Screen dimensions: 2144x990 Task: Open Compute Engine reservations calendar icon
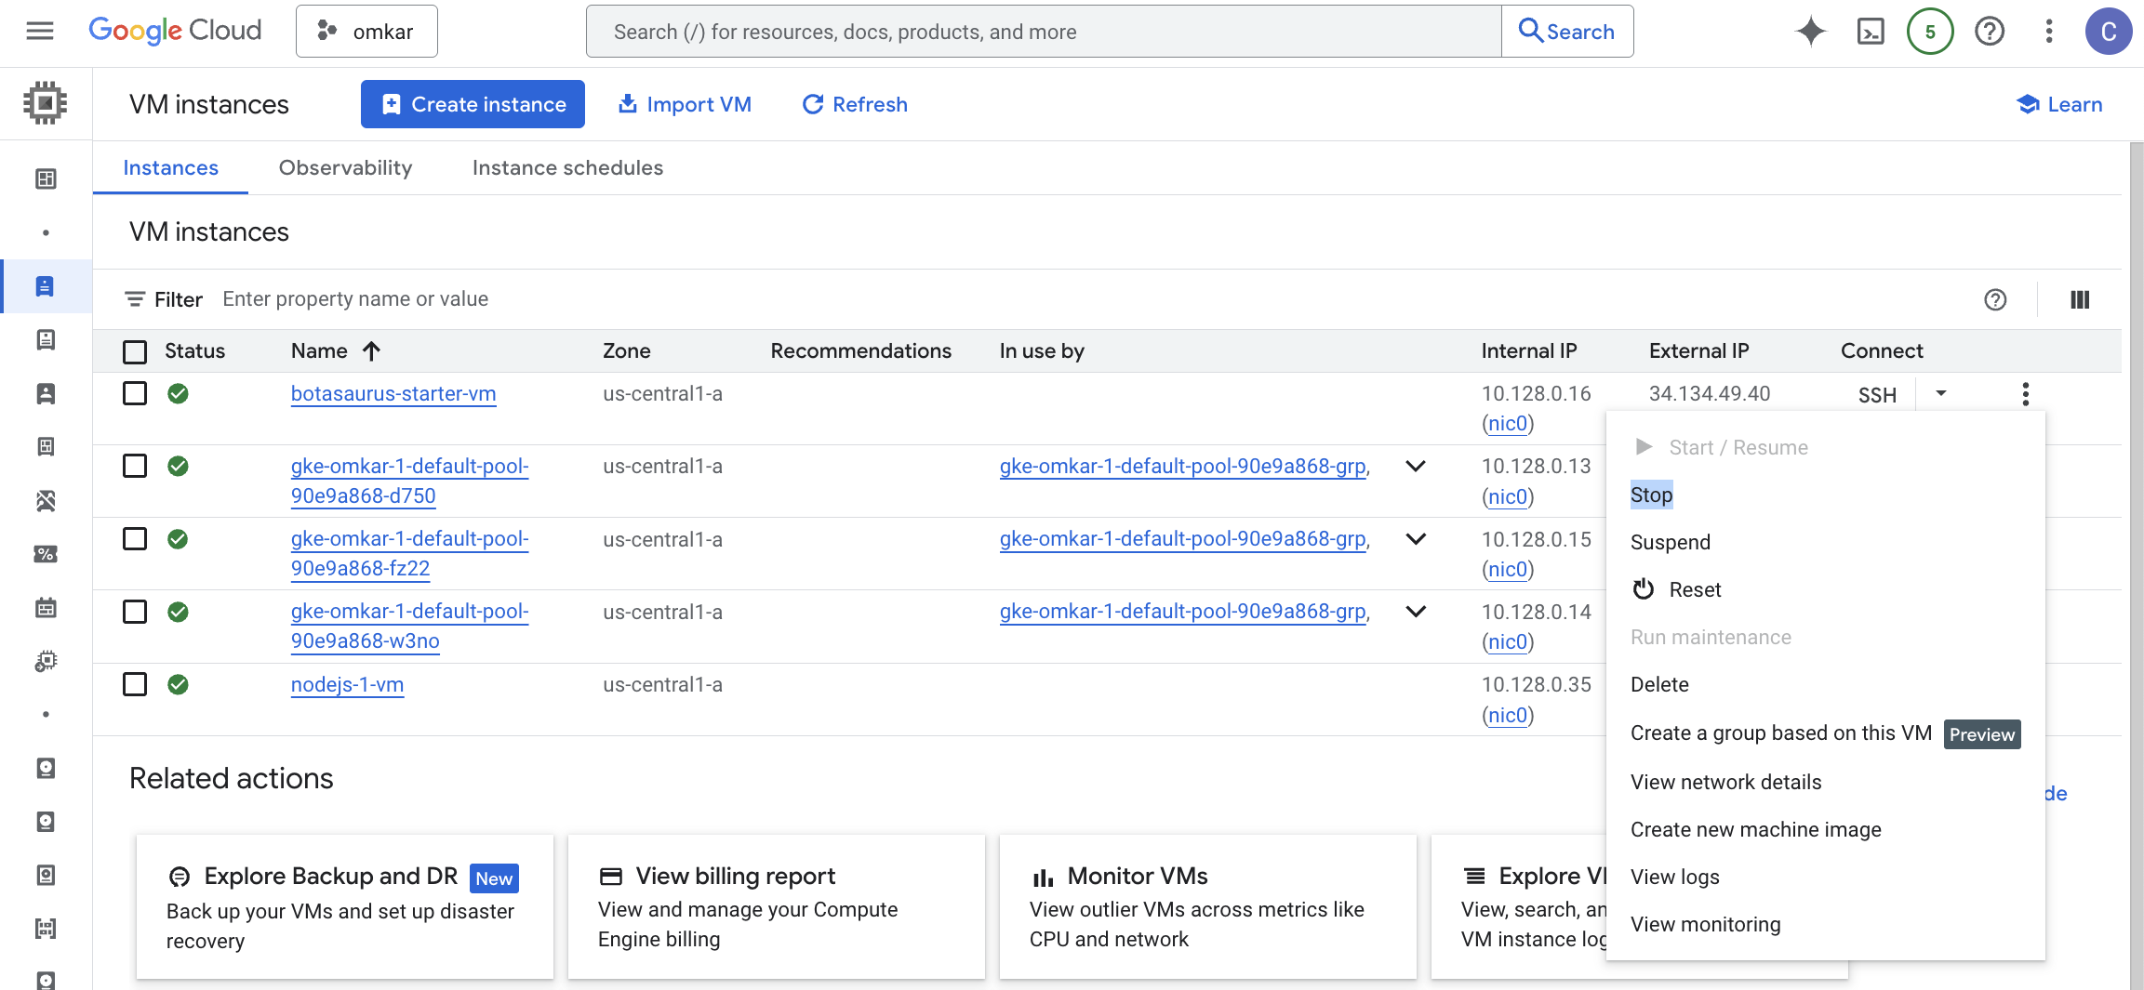pos(45,608)
